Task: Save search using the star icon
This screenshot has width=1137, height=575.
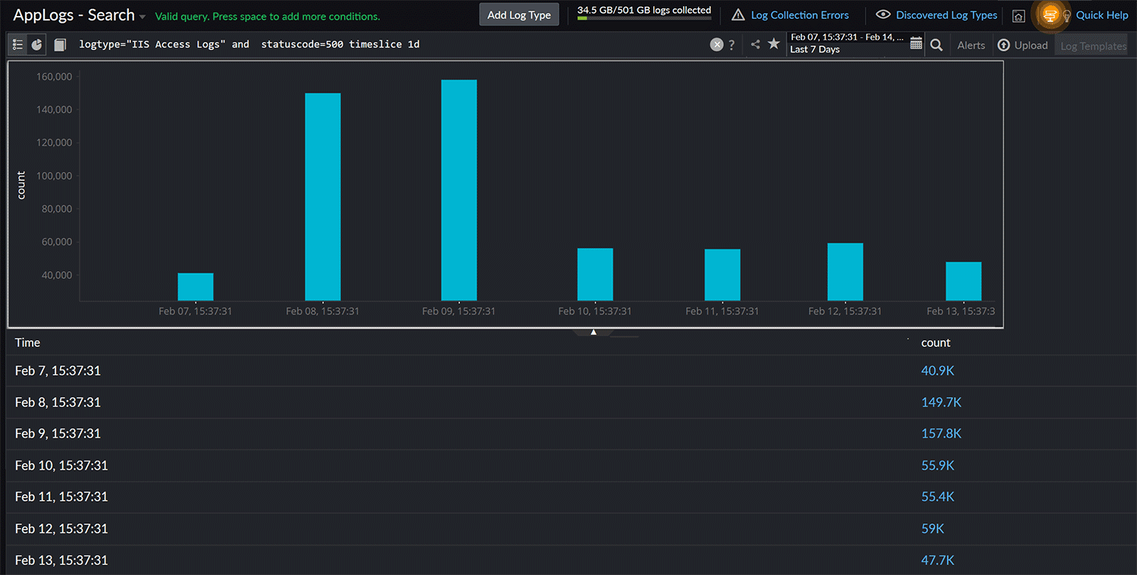Action: (x=773, y=44)
